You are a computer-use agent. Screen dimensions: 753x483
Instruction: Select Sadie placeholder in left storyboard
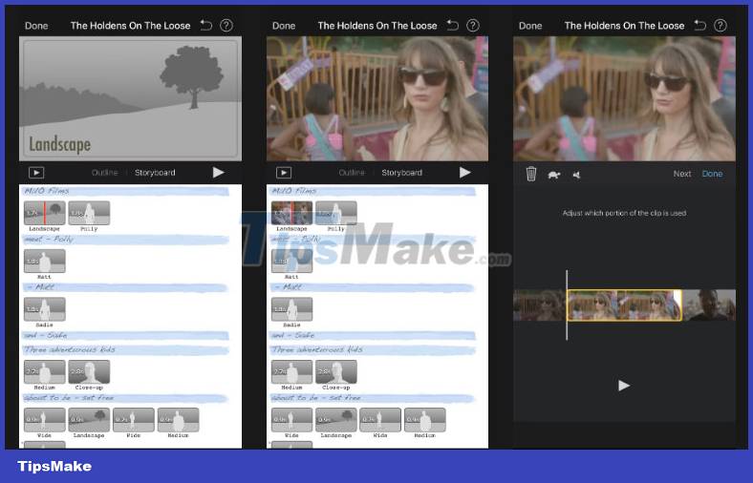click(45, 309)
